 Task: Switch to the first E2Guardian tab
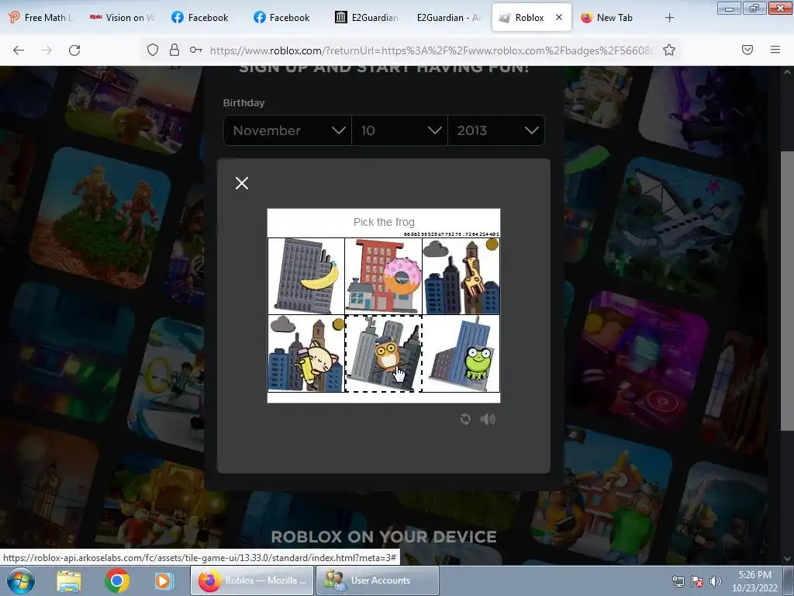click(368, 18)
